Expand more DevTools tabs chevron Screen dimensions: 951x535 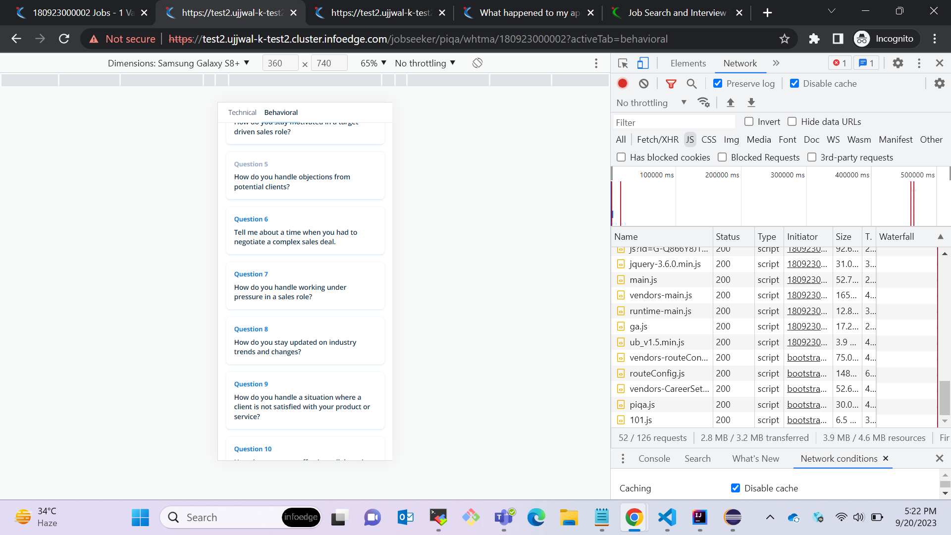(x=776, y=63)
